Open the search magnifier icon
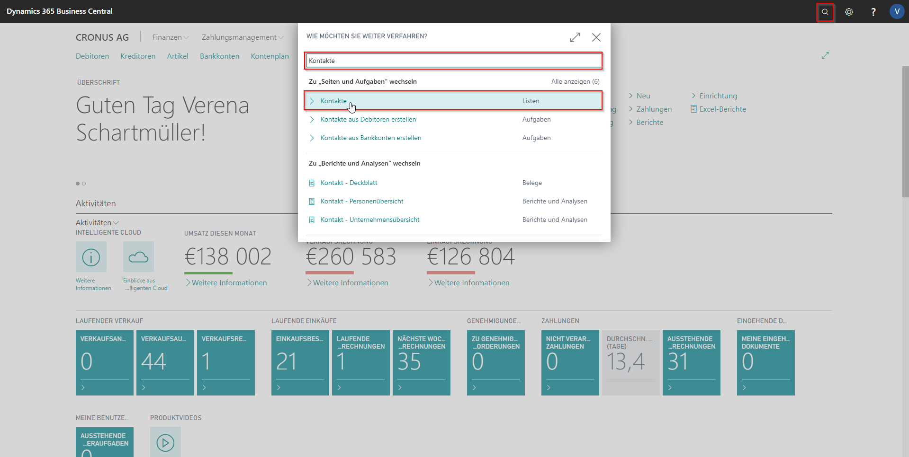This screenshot has width=909, height=457. [x=825, y=12]
